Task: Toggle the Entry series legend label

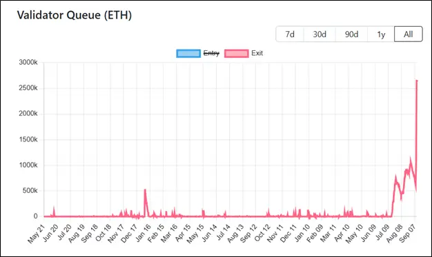Action: [211, 53]
